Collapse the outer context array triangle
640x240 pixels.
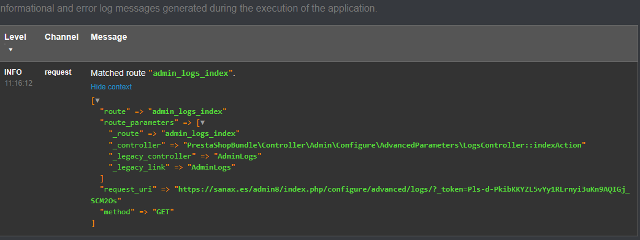97,100
